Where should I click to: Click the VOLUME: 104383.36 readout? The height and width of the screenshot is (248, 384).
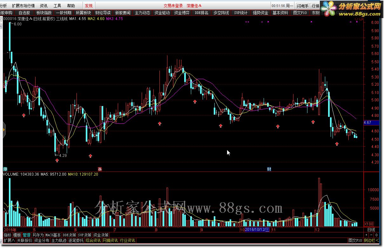21,174
